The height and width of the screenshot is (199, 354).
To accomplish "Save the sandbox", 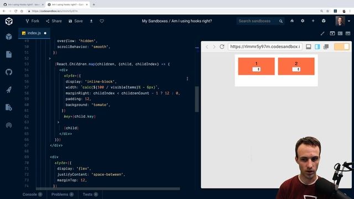I will [76, 21].
